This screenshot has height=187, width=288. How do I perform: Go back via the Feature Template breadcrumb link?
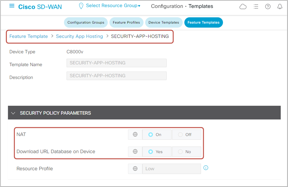click(28, 36)
